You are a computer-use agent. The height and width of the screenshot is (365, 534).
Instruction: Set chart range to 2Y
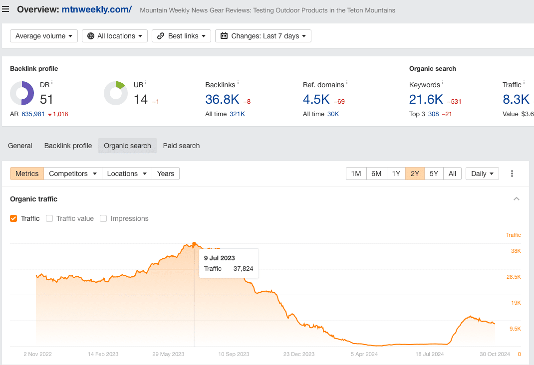(415, 174)
